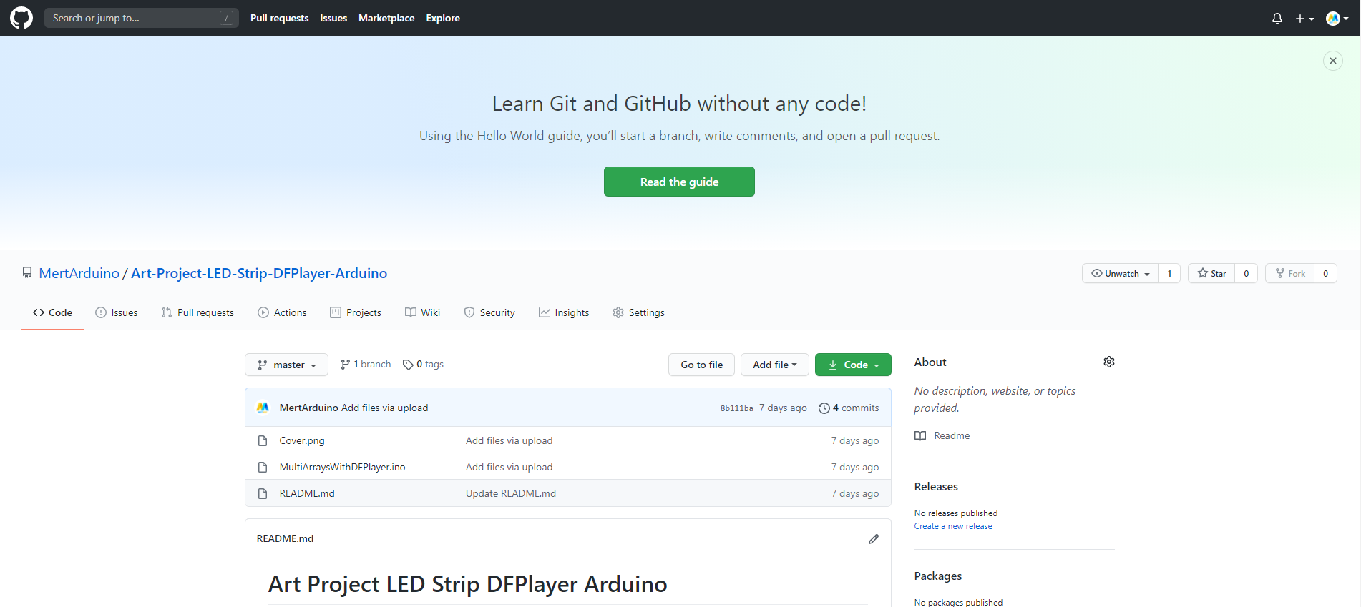The height and width of the screenshot is (607, 1361).
Task: Expand the Unwatch dropdown
Action: click(1120, 273)
